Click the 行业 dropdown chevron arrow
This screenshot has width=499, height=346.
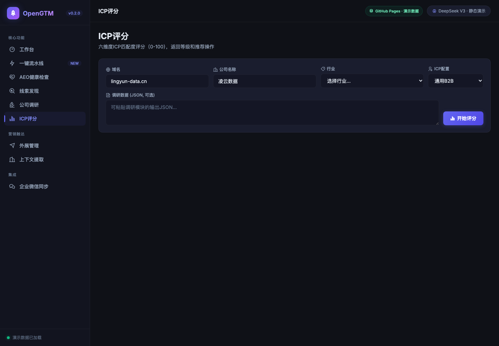pyautogui.click(x=420, y=81)
